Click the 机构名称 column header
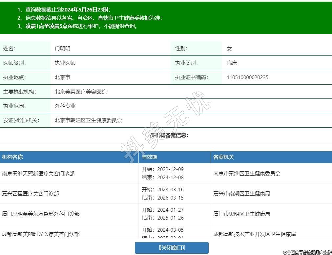 (x=12, y=157)
